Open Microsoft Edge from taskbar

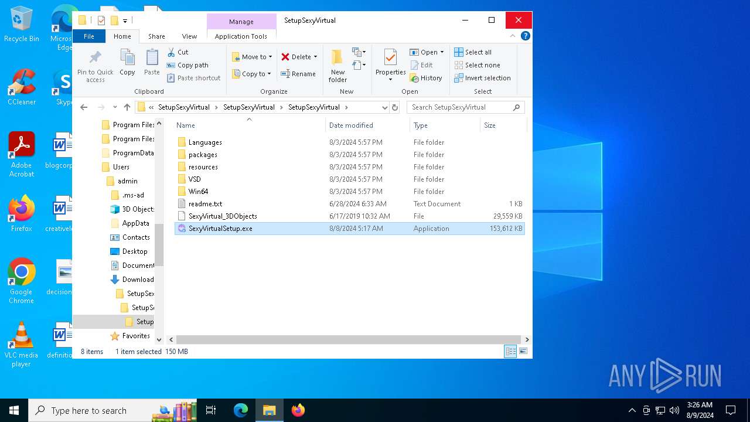tap(241, 410)
